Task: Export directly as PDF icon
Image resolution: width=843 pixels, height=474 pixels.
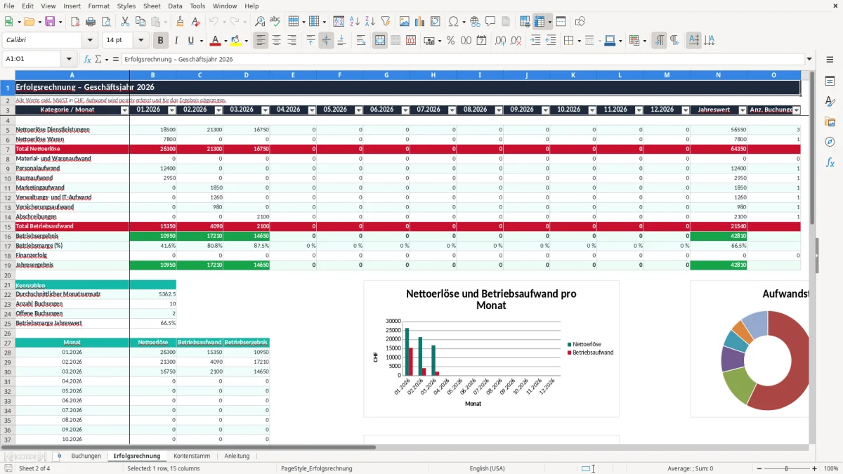Action: pos(75,22)
